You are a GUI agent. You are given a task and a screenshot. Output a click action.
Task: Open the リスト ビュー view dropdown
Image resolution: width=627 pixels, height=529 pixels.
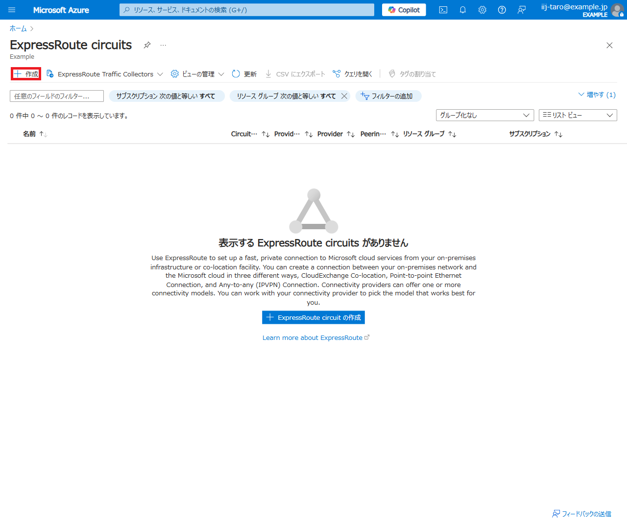(578, 115)
